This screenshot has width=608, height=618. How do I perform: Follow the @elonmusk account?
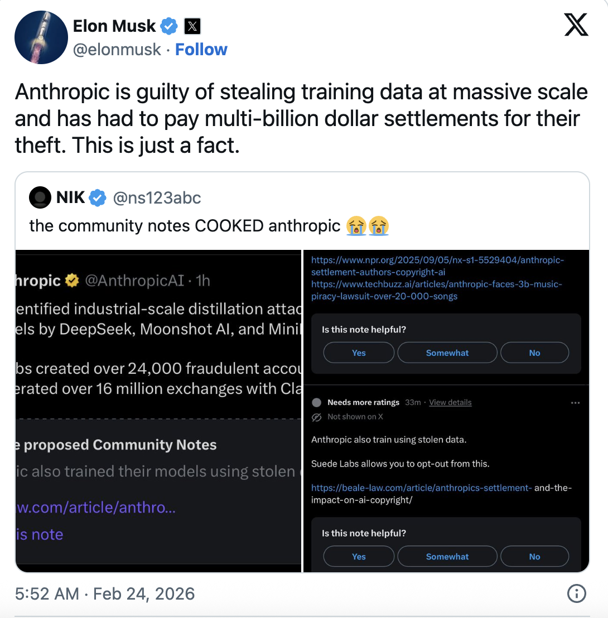201,50
